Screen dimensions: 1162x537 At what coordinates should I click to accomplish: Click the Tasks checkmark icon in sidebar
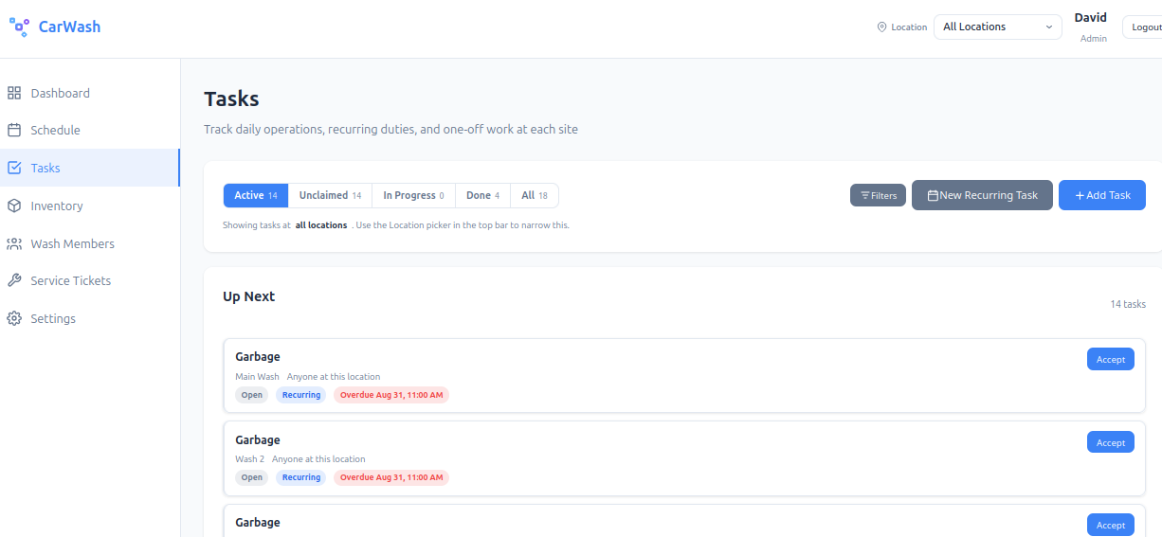click(x=14, y=168)
